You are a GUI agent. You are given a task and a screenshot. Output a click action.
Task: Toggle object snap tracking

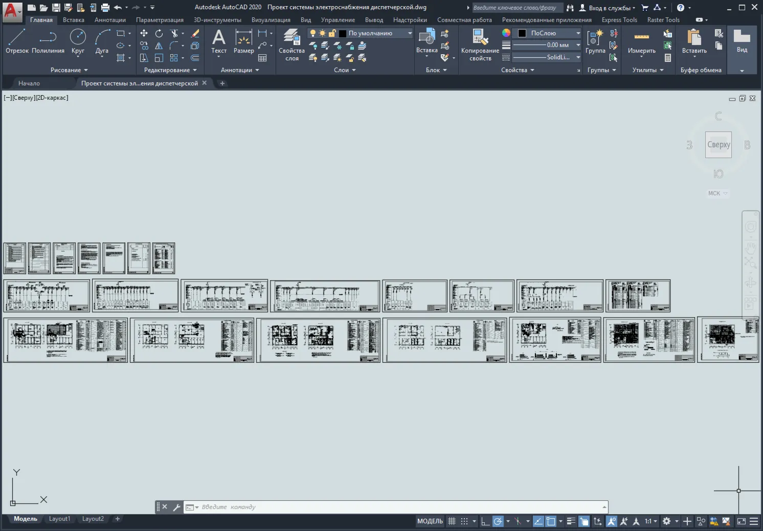[538, 521]
